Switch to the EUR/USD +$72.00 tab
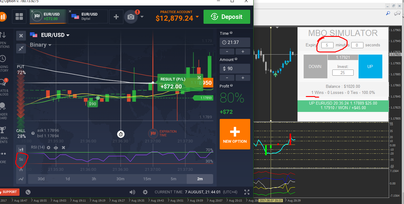404x204 pixels. (x=48, y=17)
